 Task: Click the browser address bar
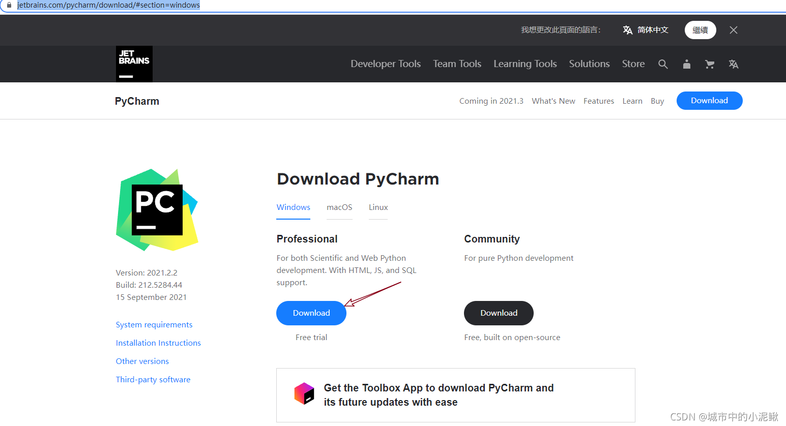tap(109, 5)
